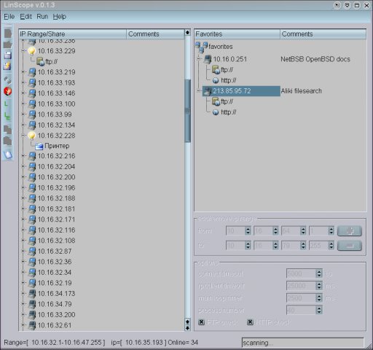
Task: Select ftp:// under 10.16.33.229
Action: pos(51,61)
